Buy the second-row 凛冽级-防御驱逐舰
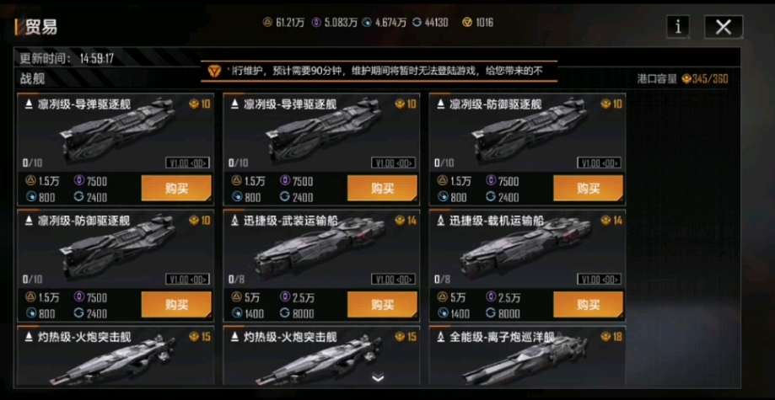 [176, 305]
